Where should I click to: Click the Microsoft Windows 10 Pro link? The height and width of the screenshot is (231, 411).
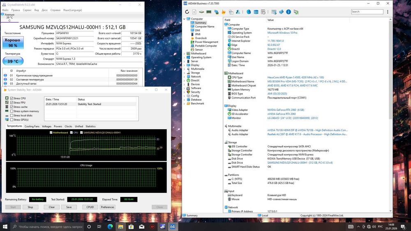click(x=282, y=33)
